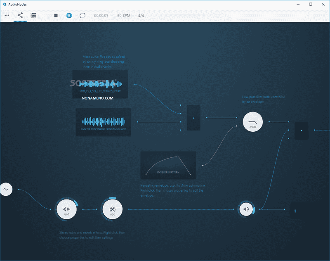Select the dark node right of AUTO filter
The image size is (330, 261).
click(x=302, y=130)
